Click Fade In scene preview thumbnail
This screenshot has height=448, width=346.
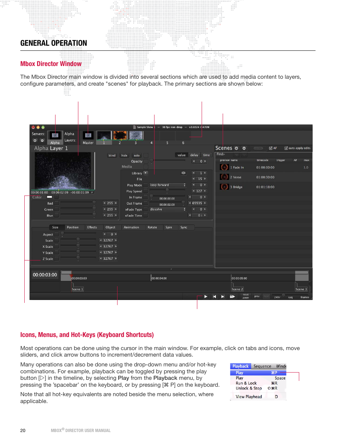[224, 167]
